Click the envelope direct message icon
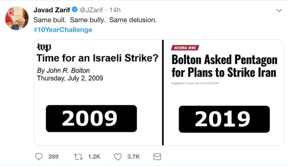The height and width of the screenshot is (166, 288). [x=157, y=157]
